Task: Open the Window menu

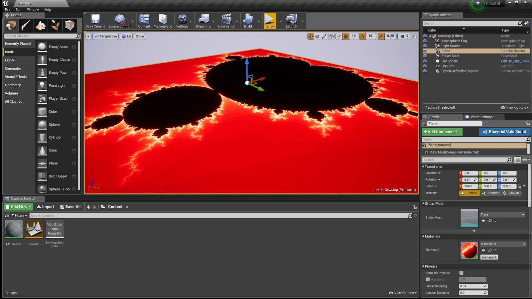Action: point(33,10)
